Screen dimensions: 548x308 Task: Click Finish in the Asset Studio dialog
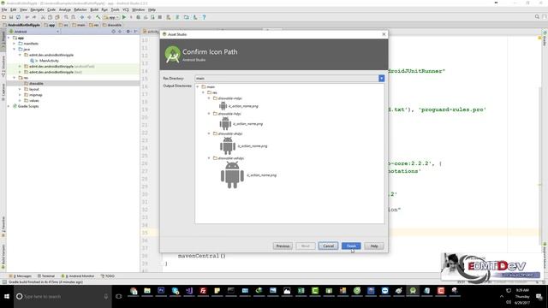click(x=351, y=246)
